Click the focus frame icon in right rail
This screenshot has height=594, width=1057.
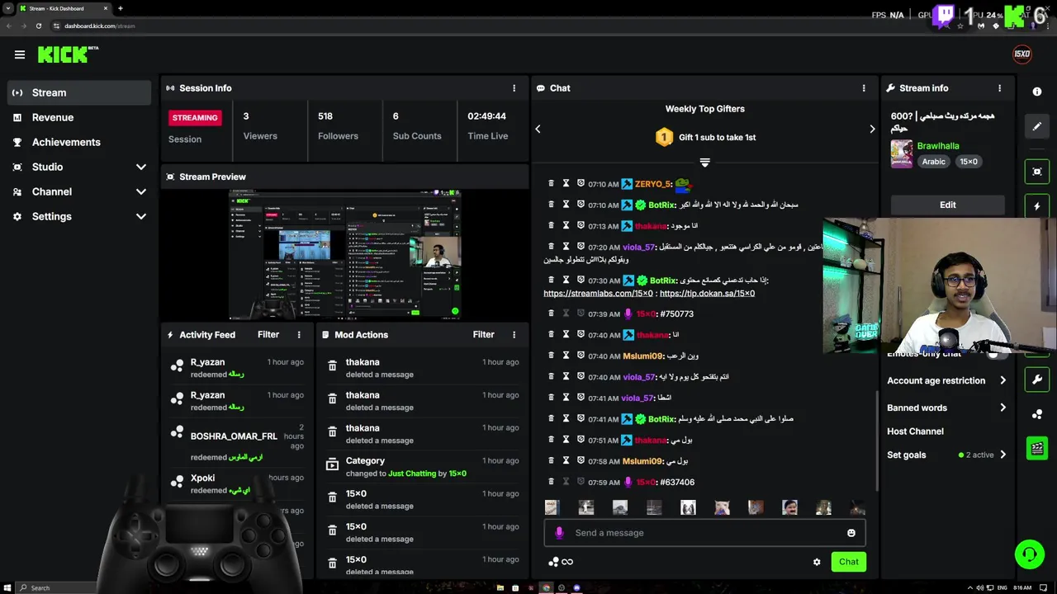(x=1037, y=172)
